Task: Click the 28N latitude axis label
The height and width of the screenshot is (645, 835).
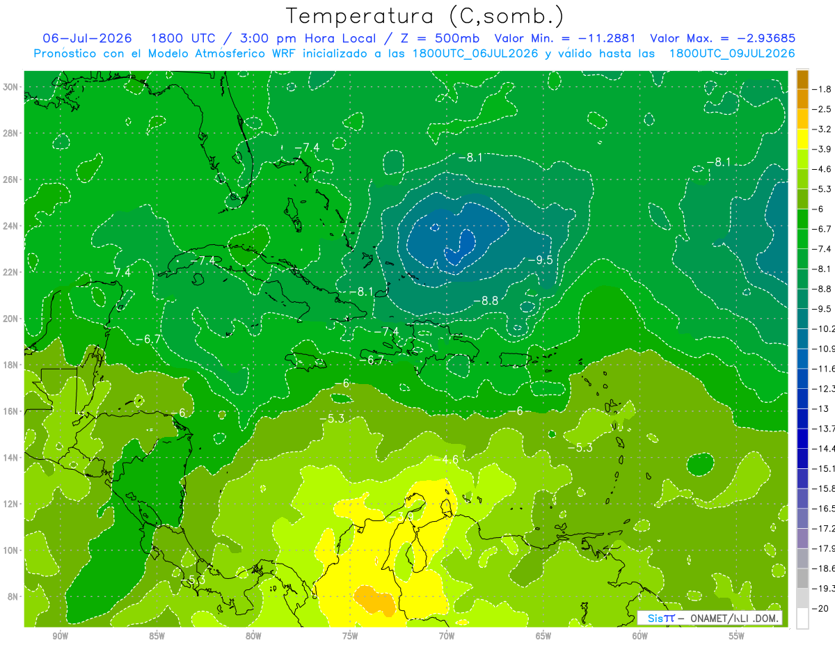Action: (x=12, y=133)
